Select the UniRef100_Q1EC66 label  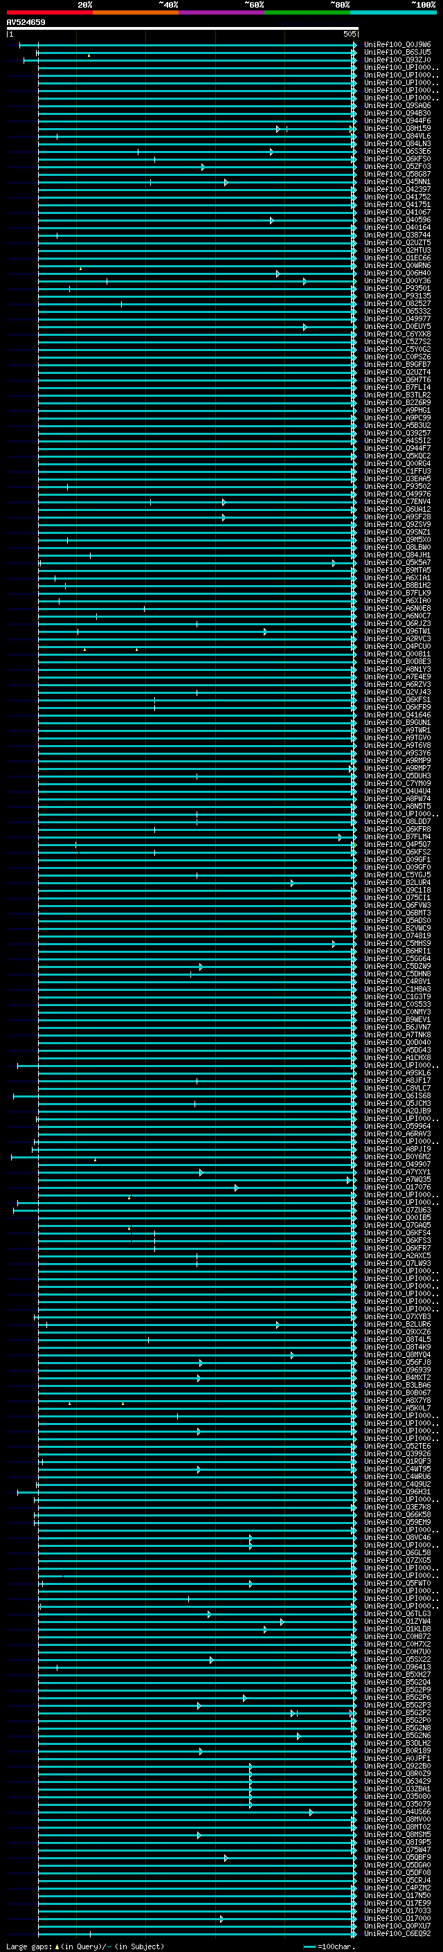(397, 258)
